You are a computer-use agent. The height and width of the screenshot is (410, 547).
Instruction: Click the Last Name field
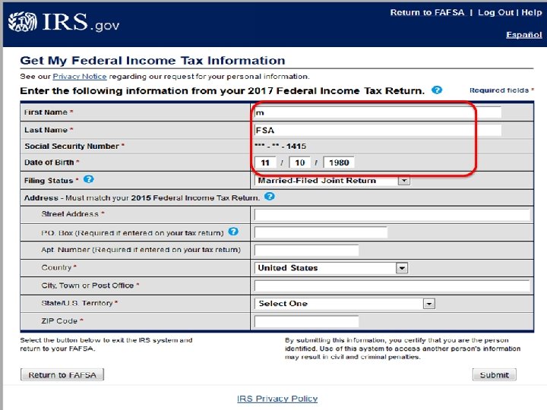(378, 130)
